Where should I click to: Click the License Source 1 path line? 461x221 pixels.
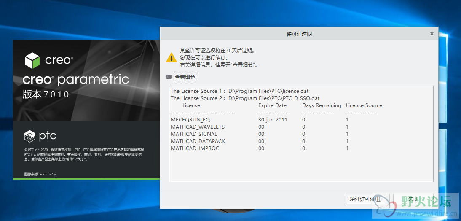240,91
